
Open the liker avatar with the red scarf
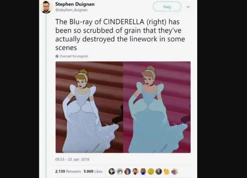135,171
